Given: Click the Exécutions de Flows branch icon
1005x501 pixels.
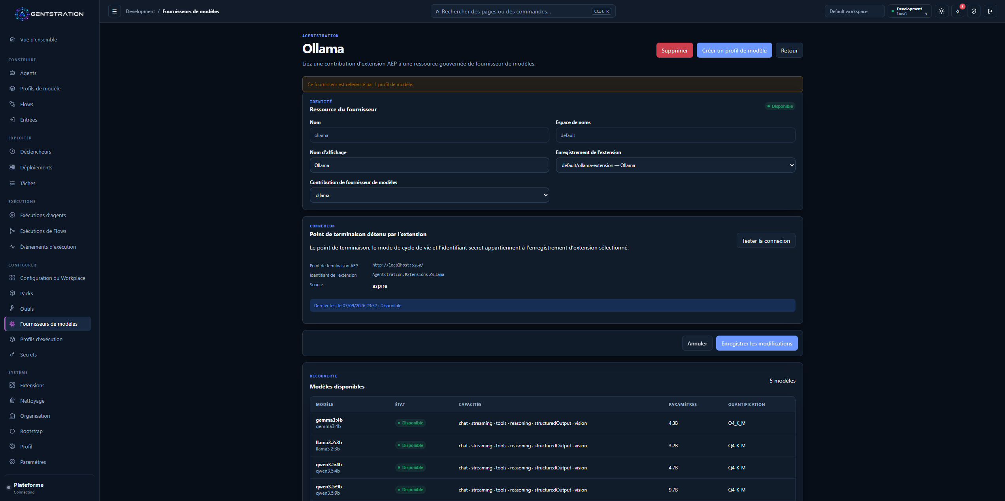Looking at the screenshot, I should (12, 231).
